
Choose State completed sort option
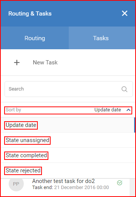tap(26, 155)
